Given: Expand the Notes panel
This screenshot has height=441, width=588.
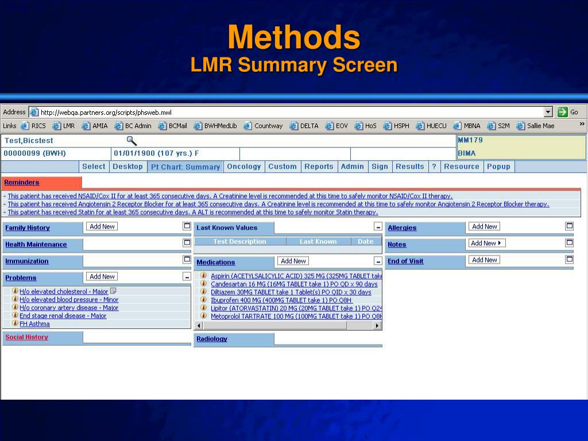Looking at the screenshot, I should click(x=569, y=243).
